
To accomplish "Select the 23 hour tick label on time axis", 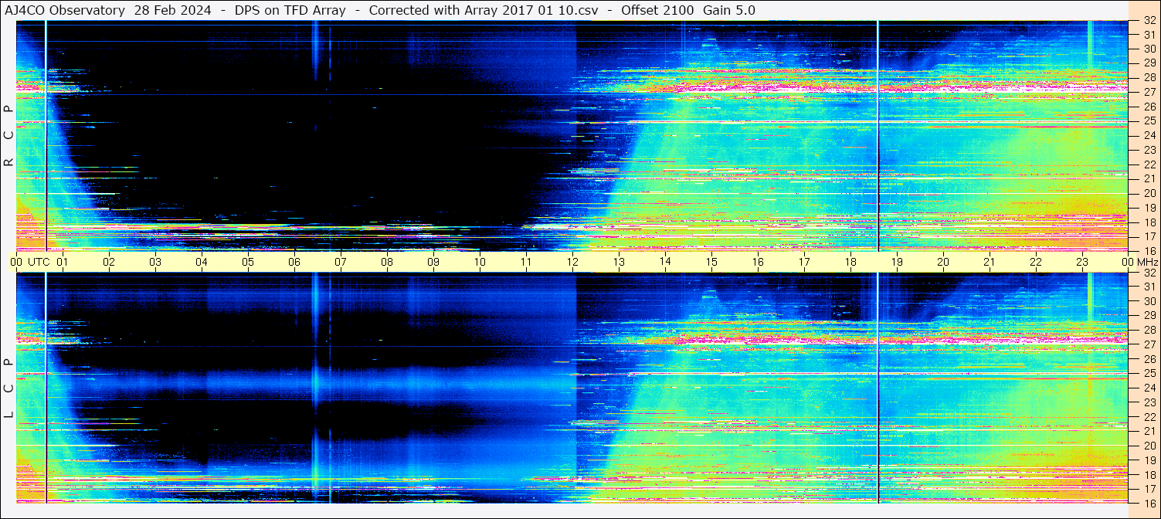I will pyautogui.click(x=1082, y=262).
